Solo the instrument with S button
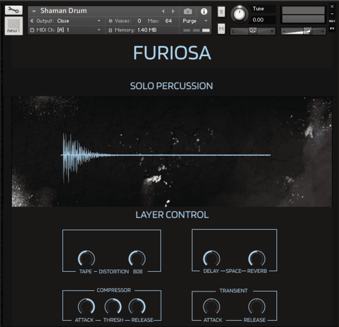 pos(221,12)
